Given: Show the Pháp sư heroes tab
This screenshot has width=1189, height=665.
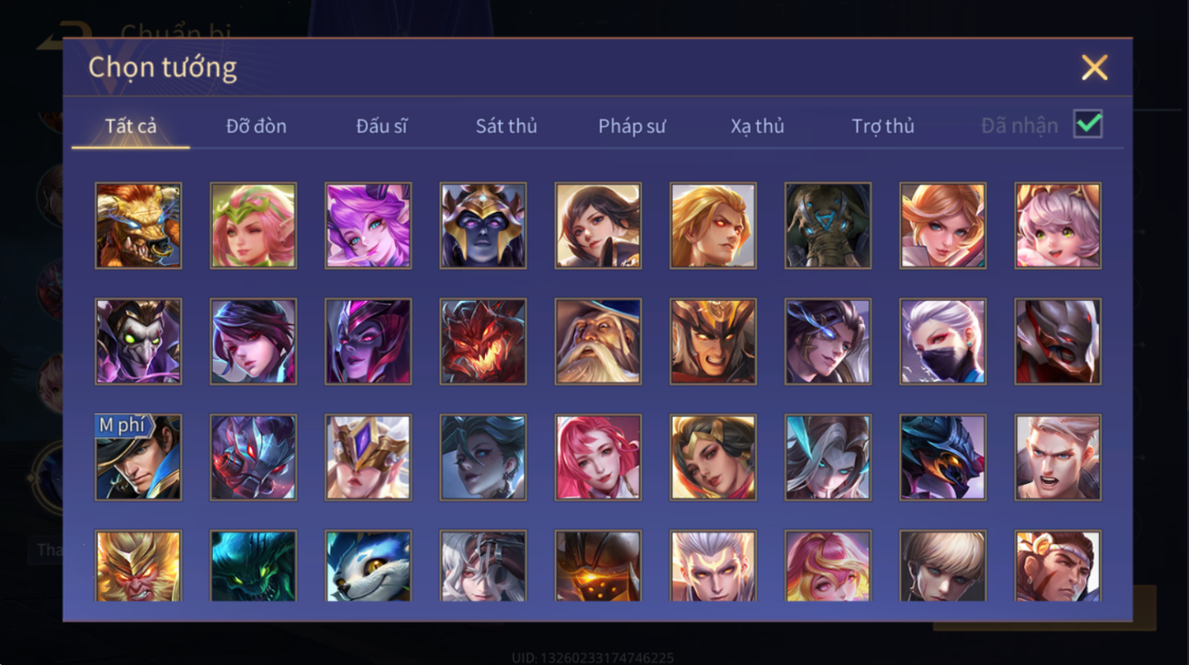Looking at the screenshot, I should click(632, 126).
